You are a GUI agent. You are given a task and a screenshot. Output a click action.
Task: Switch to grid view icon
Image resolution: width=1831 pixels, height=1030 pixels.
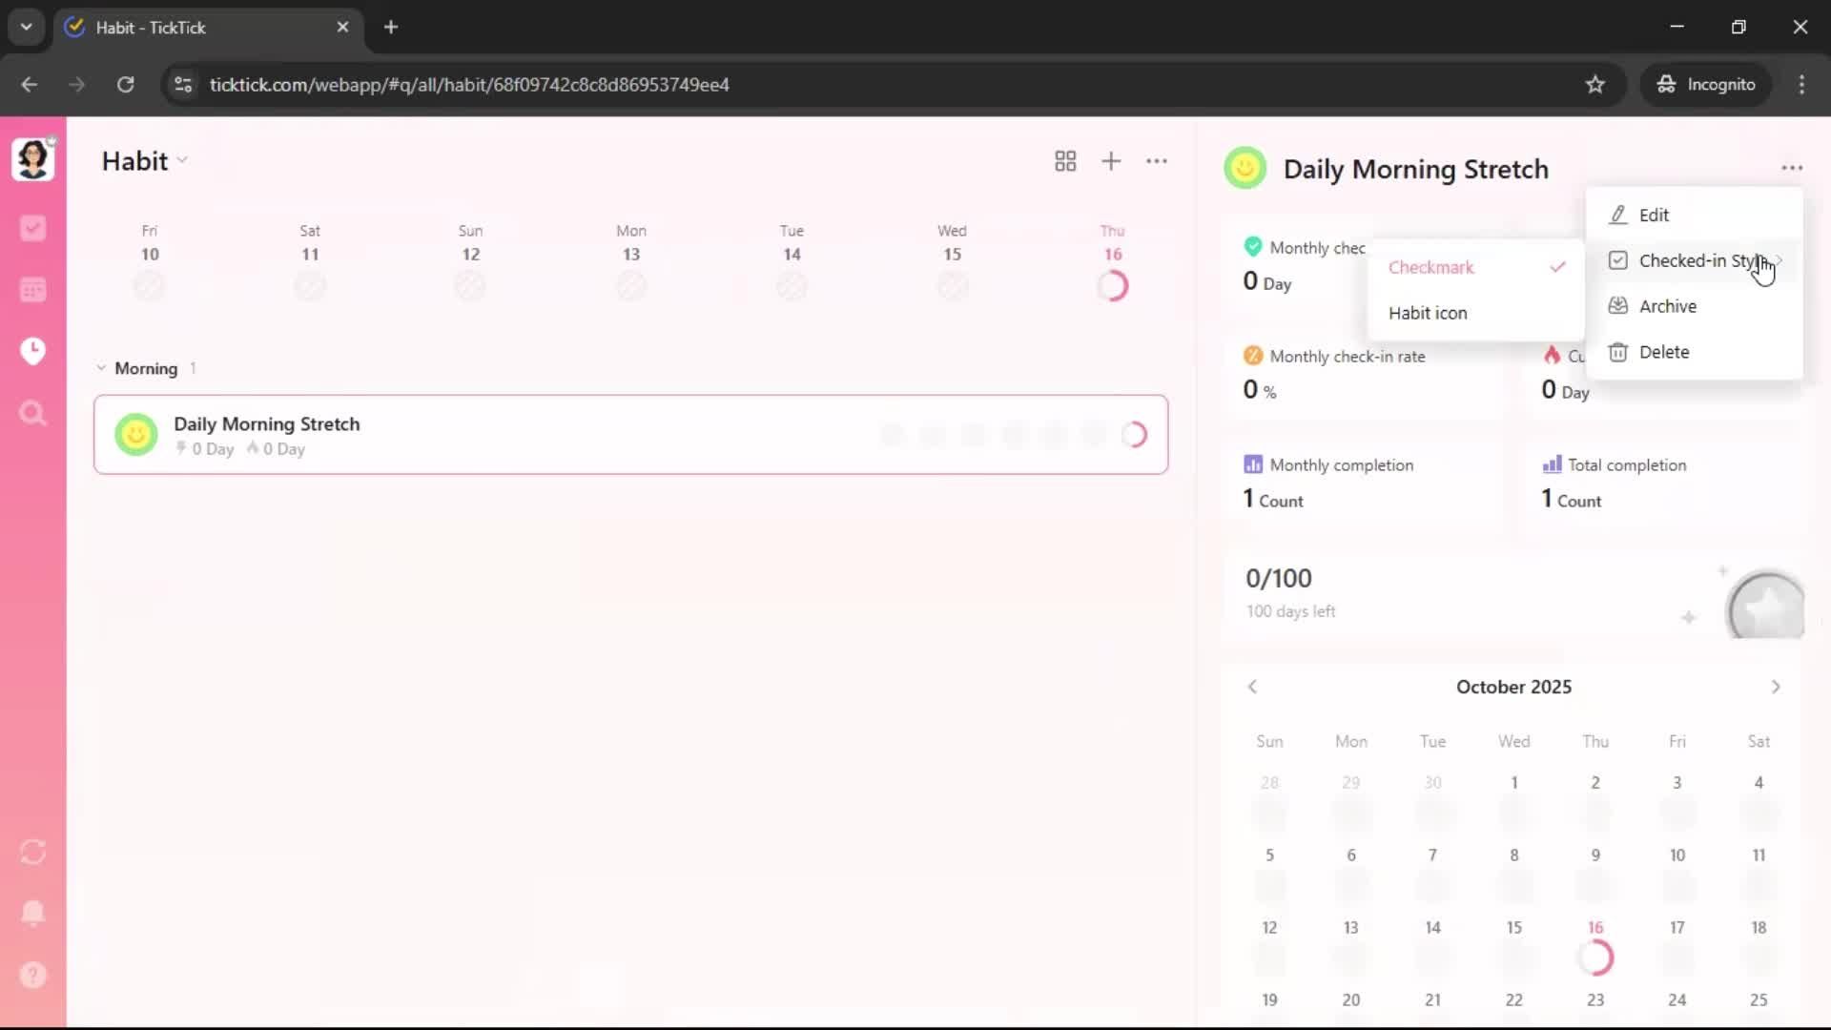tap(1065, 161)
